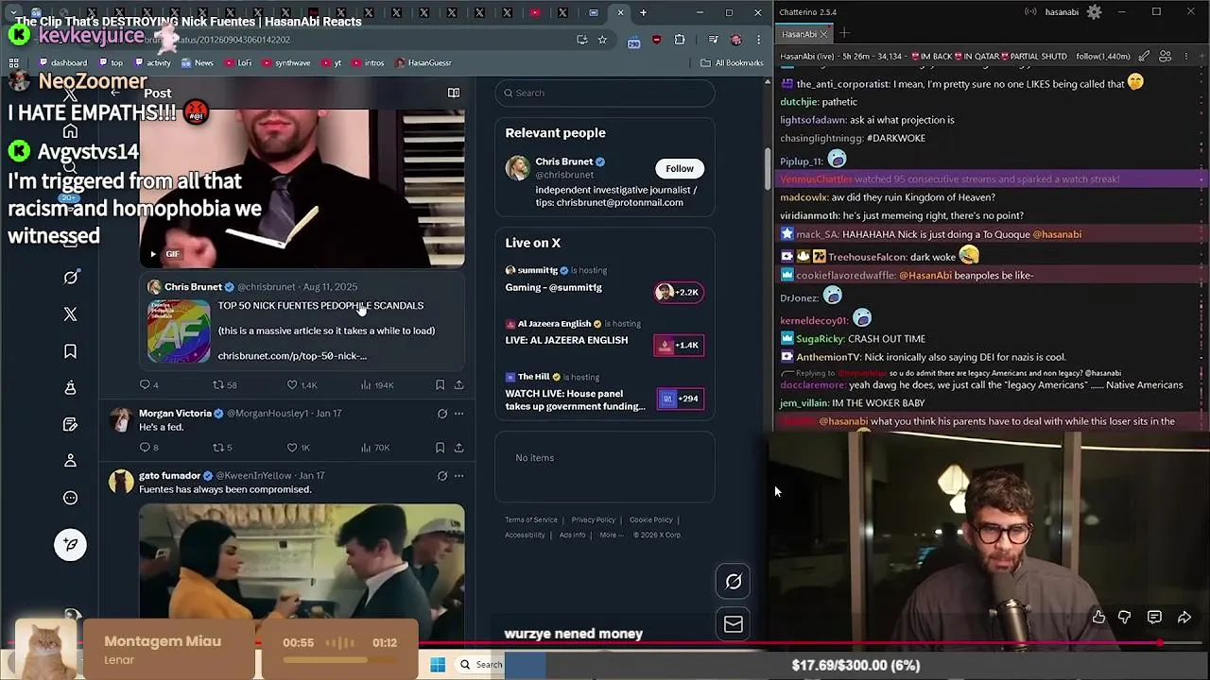Seek on the red video progress bar

(605, 643)
